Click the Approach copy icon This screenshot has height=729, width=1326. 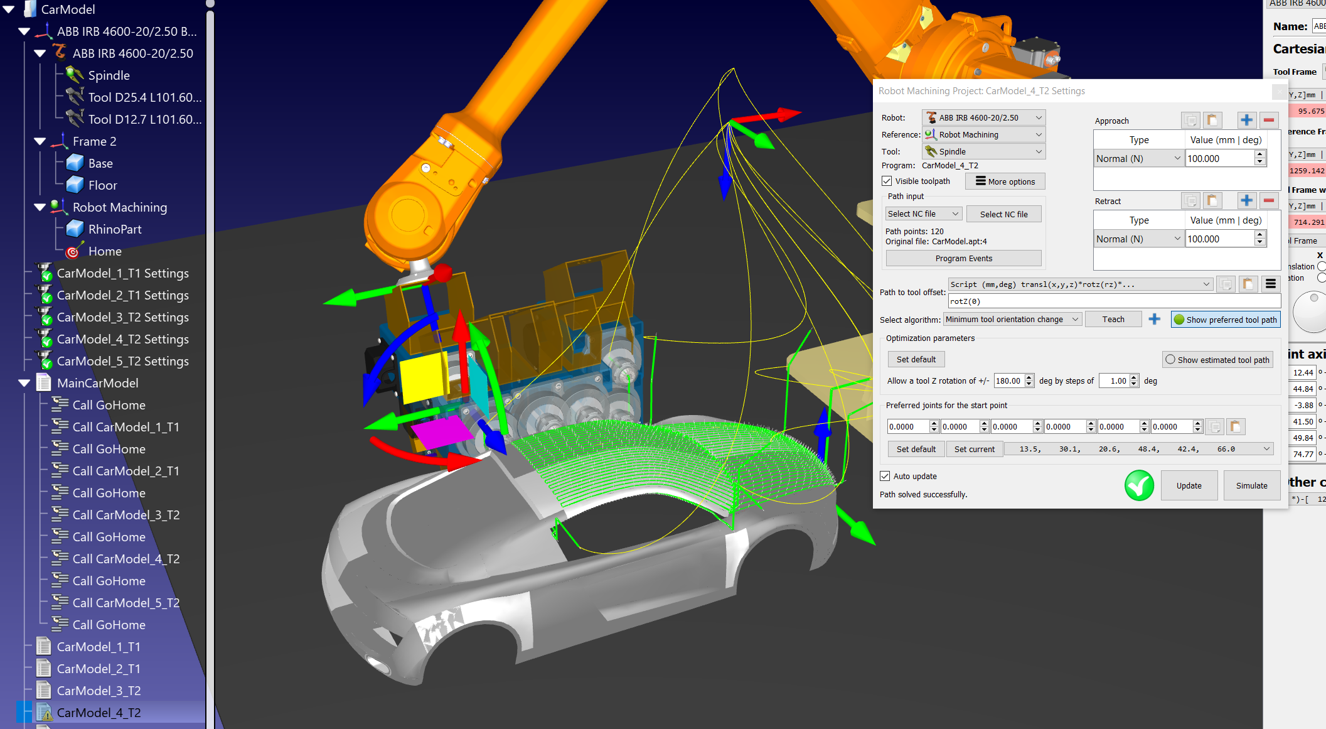pos(1190,120)
